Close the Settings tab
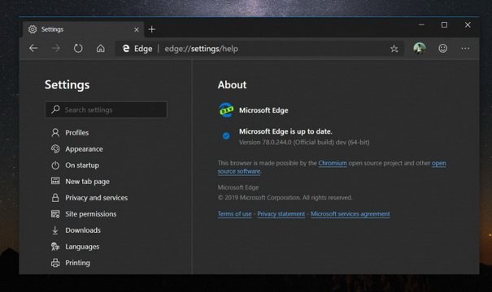 (137, 30)
